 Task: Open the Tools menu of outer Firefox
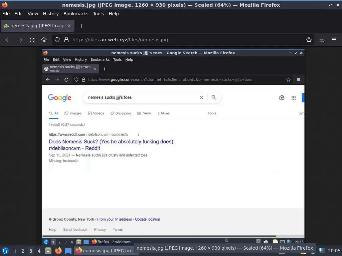(x=99, y=14)
